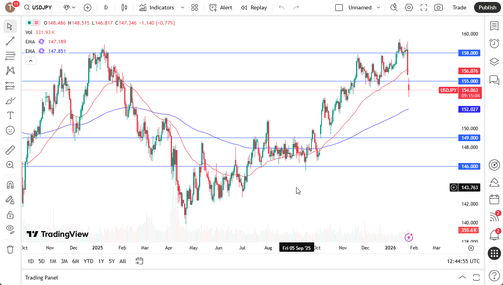Screen dimensions: 503x285
Task: Open the Fibonacci retracement tools
Action: [10, 56]
